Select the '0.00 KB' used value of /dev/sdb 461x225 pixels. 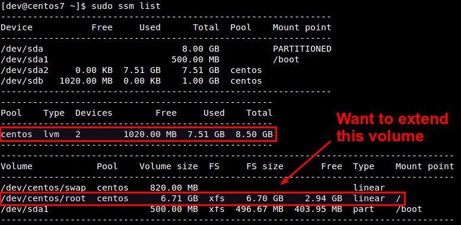(x=142, y=81)
